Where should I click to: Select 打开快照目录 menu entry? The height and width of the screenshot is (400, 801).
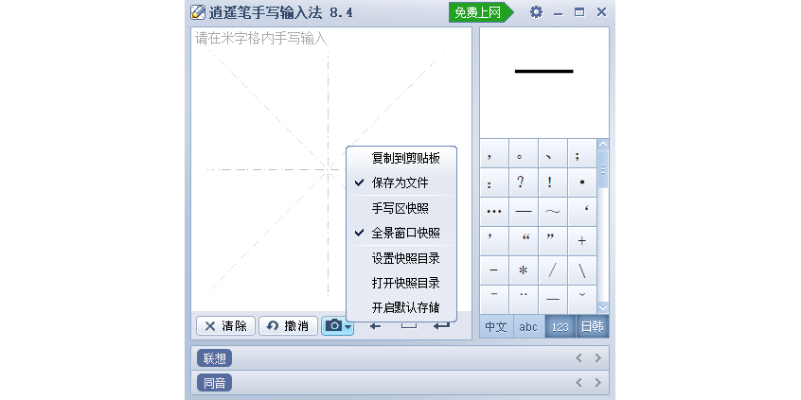coord(401,283)
